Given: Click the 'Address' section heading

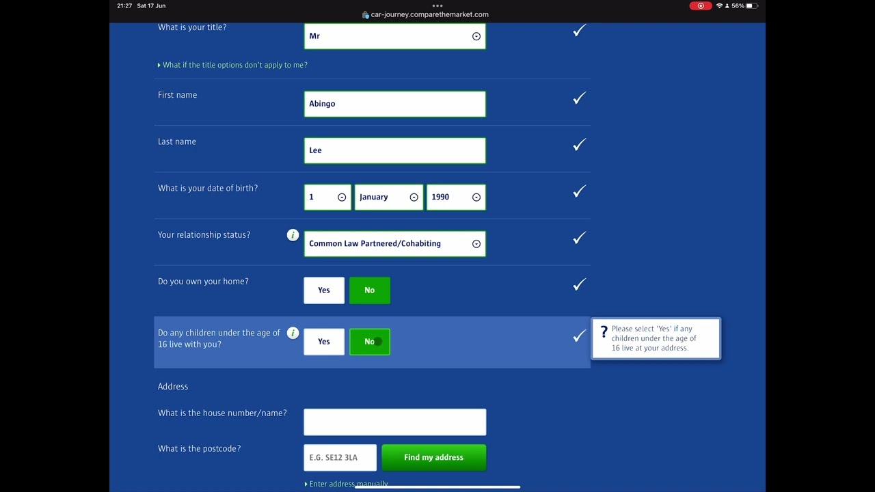Looking at the screenshot, I should (x=173, y=387).
